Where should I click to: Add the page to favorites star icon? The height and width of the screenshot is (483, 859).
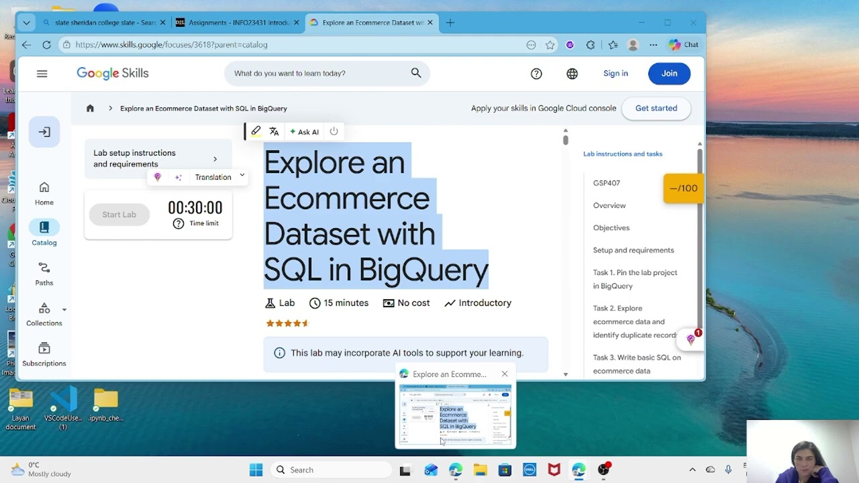[x=550, y=45]
